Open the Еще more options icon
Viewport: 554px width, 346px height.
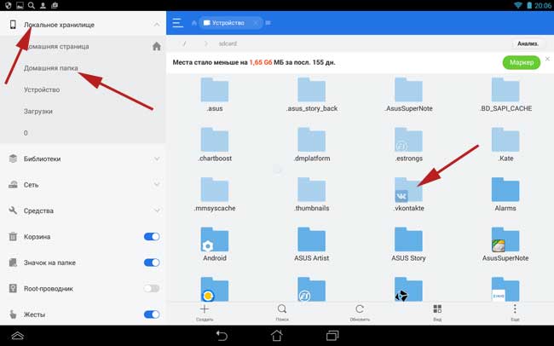pos(515,309)
